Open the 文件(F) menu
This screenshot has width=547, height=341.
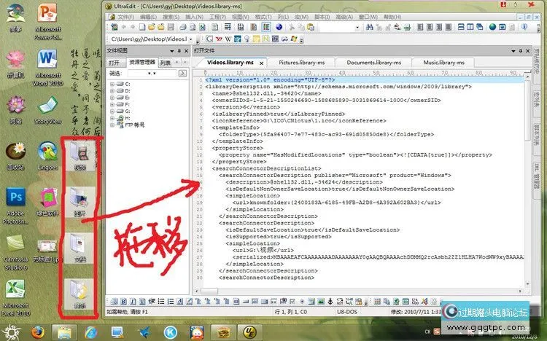125,17
